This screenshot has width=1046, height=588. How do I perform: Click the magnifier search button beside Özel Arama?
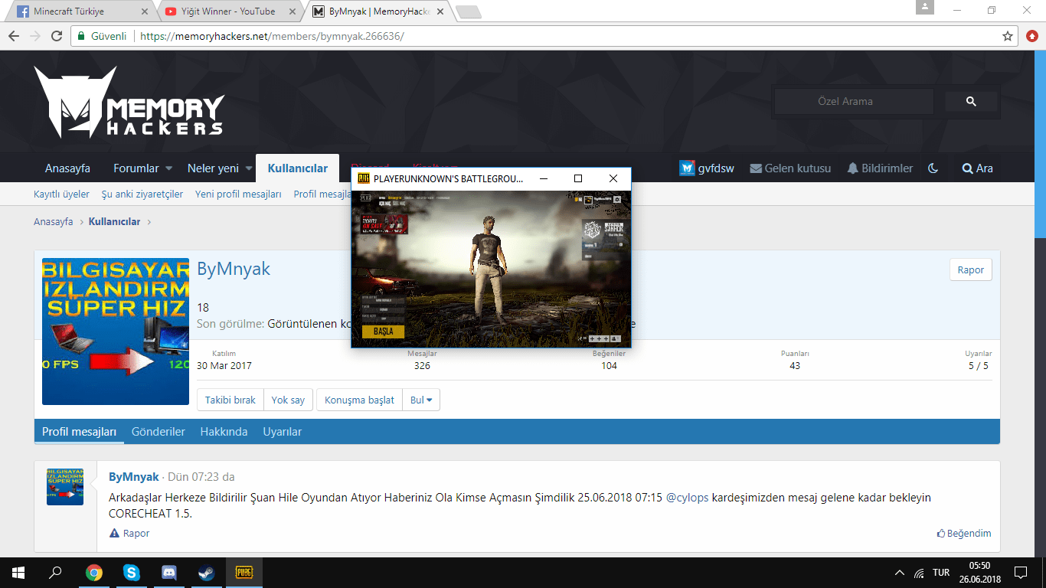[x=971, y=101]
